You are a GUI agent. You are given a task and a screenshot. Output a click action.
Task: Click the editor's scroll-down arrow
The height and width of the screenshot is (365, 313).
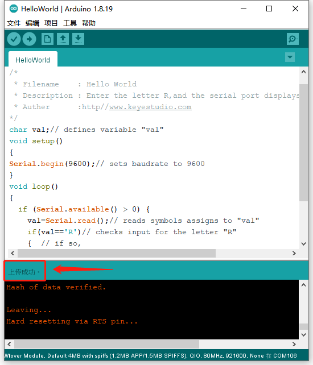[303, 244]
